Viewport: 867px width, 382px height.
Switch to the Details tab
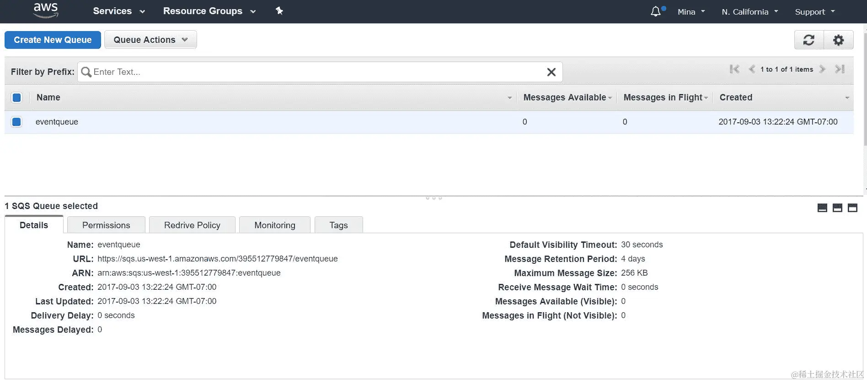(34, 225)
